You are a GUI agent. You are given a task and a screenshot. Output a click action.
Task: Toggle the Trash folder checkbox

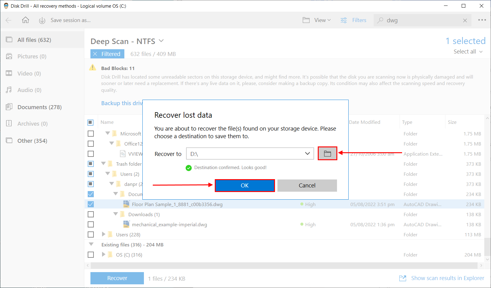91,164
